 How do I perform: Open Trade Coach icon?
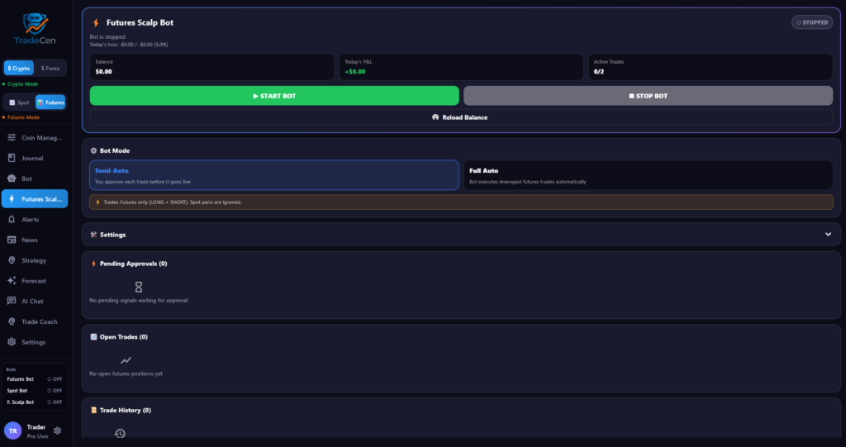pyautogui.click(x=12, y=321)
